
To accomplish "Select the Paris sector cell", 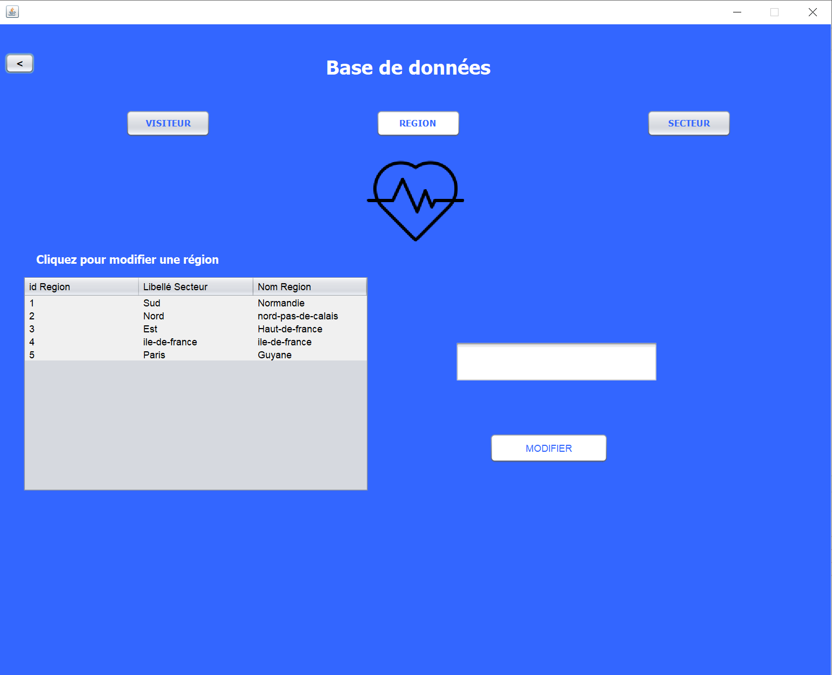I will 196,355.
